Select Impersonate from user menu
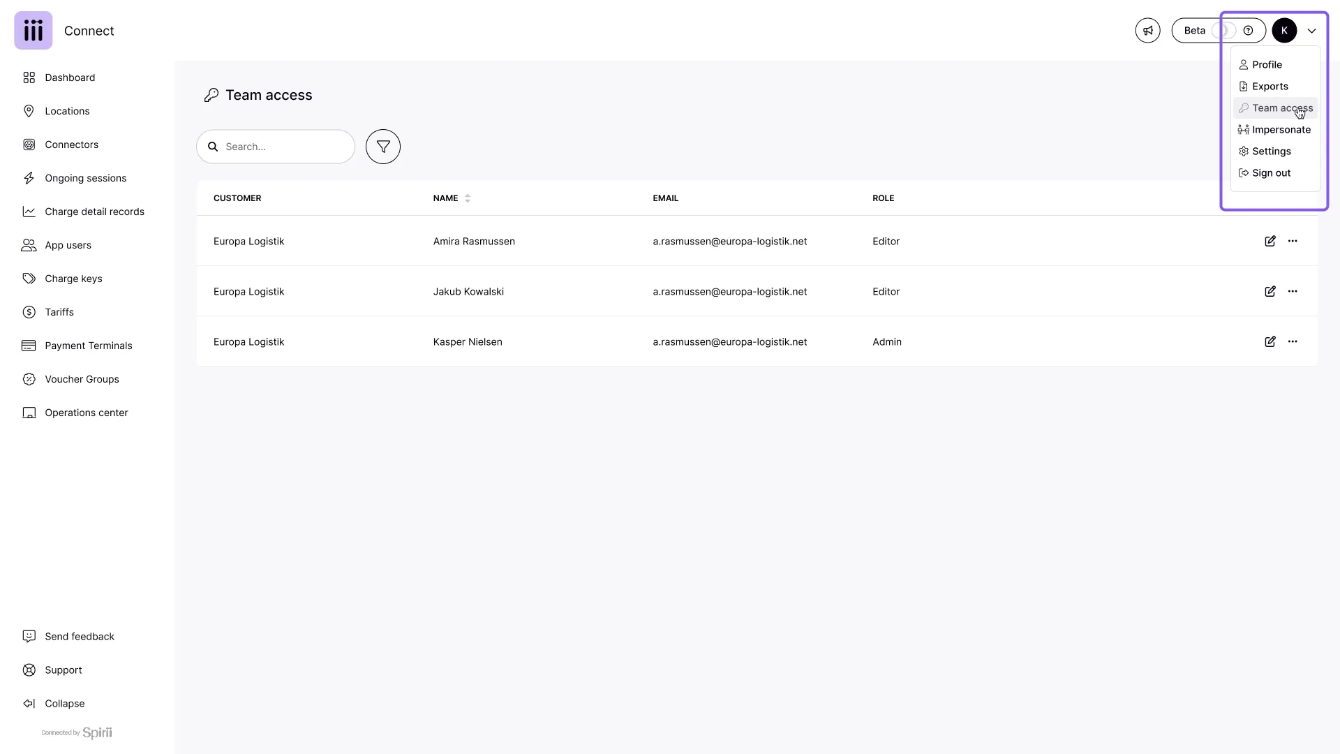Viewport: 1340px width, 754px height. pos(1281,130)
